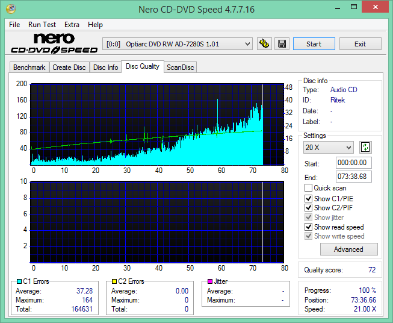The image size is (393, 323).
Task: Click the Position value 73:36.66
Action: coord(364,300)
